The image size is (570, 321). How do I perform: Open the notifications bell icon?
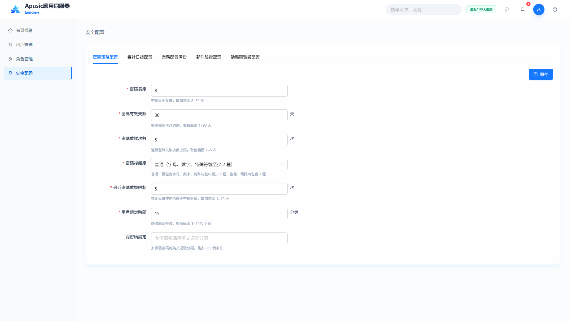tap(523, 10)
